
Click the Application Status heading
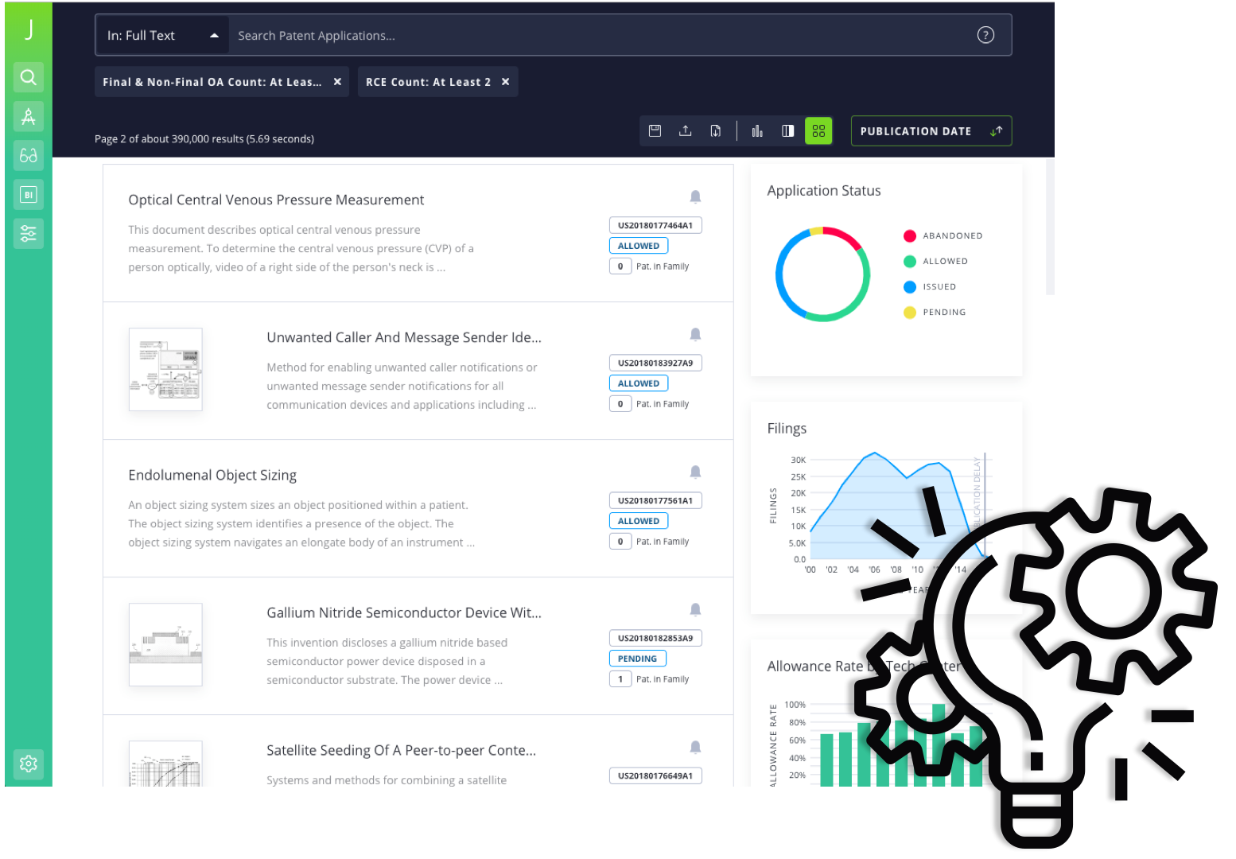[824, 191]
